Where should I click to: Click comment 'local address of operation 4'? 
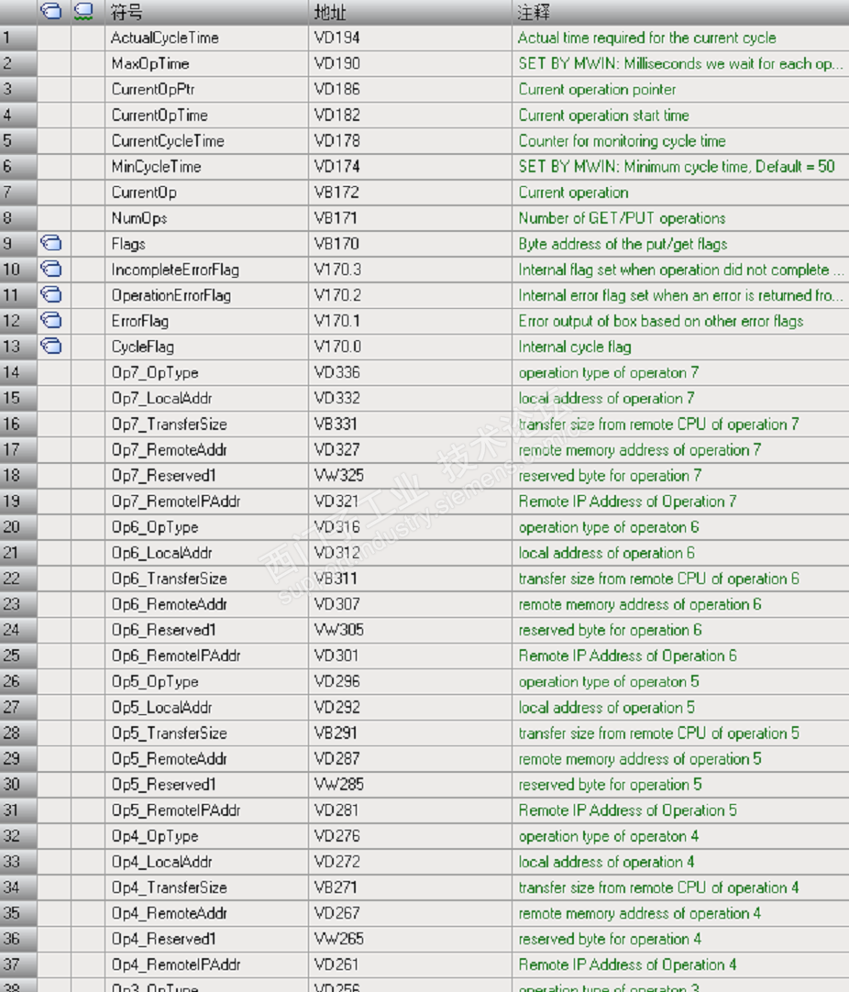tap(606, 862)
